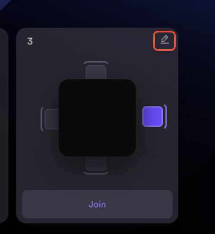
Task: Pick the purple highlighted seat on the right
Action: [x=153, y=117]
